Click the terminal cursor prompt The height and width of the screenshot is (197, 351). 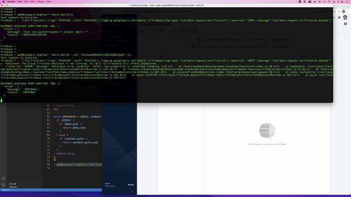tap(1, 101)
